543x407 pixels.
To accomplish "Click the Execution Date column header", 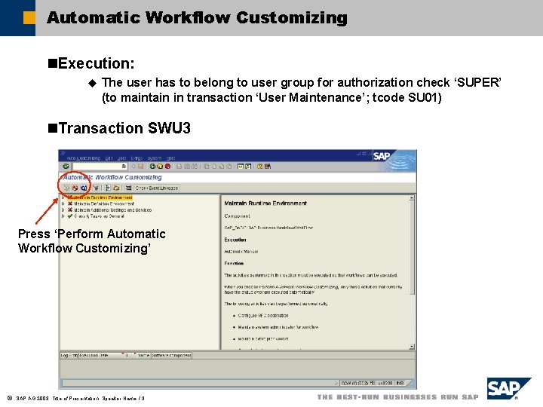I will (x=100, y=356).
